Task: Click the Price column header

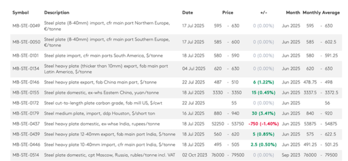Action: [228, 13]
